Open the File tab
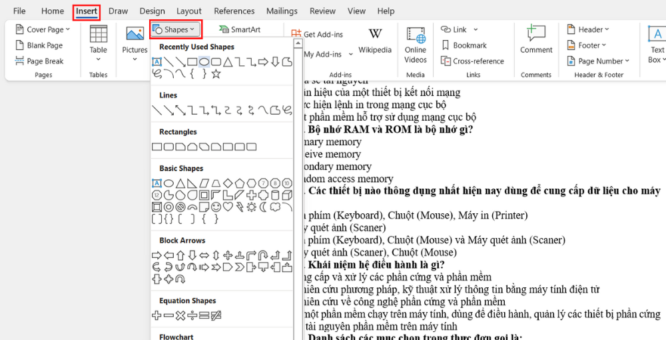 click(19, 11)
